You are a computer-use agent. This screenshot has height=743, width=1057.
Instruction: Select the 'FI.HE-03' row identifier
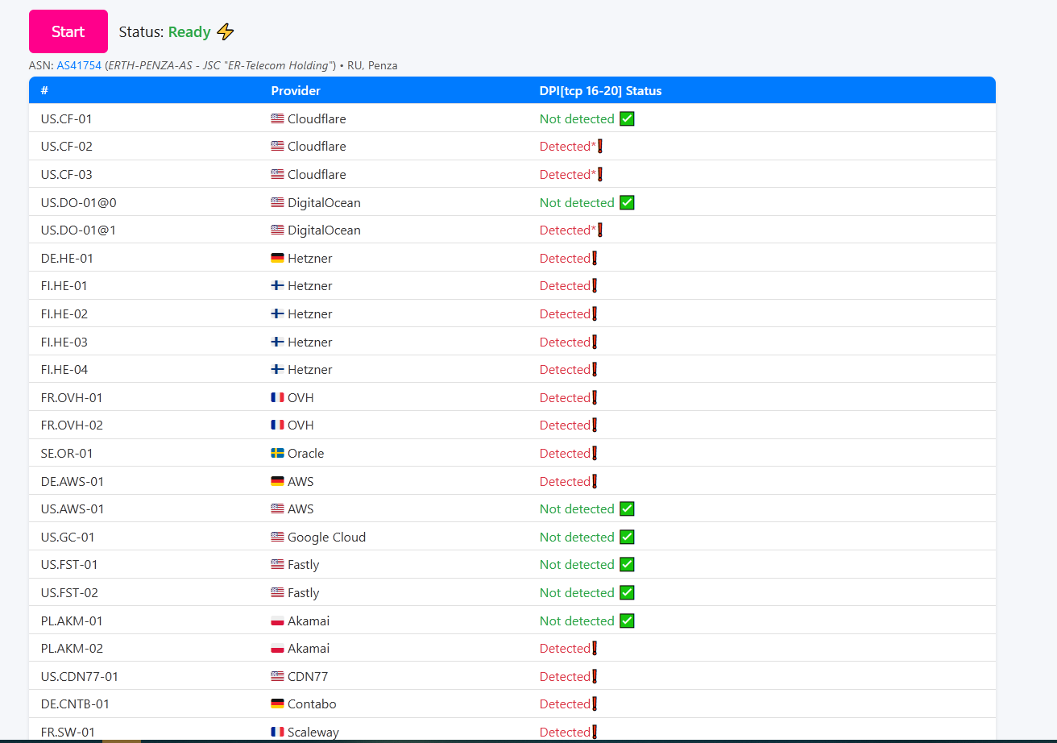pyautogui.click(x=64, y=342)
